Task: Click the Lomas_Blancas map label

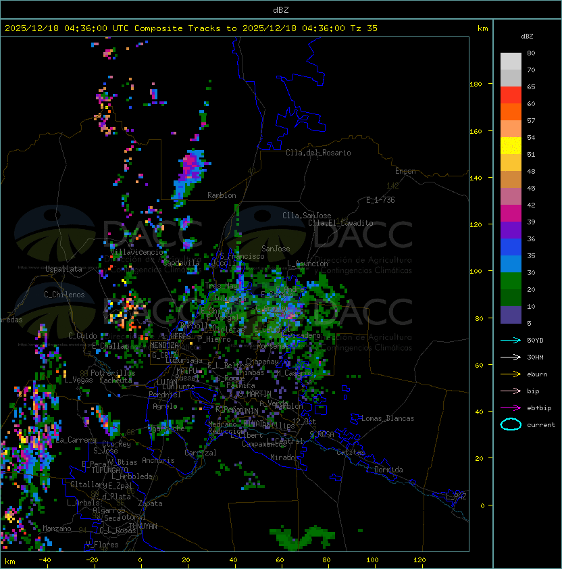Action: (388, 418)
